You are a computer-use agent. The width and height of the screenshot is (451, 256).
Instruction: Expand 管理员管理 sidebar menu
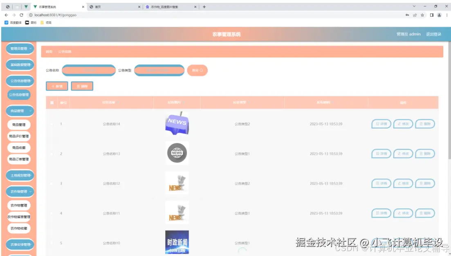(20, 49)
